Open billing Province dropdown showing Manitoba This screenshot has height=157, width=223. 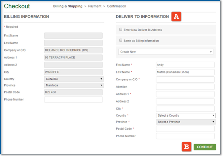[x=74, y=86]
